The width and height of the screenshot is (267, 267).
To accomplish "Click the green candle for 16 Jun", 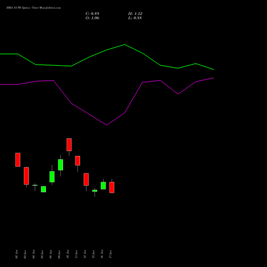I will point(103,186).
